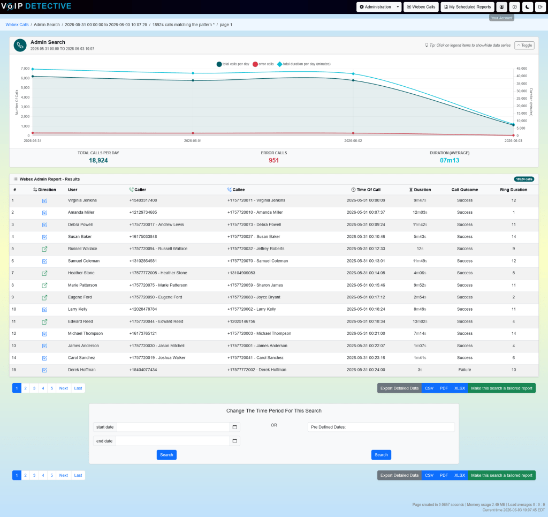Click the Callee column header
The width and height of the screenshot is (548, 517).
pos(236,190)
